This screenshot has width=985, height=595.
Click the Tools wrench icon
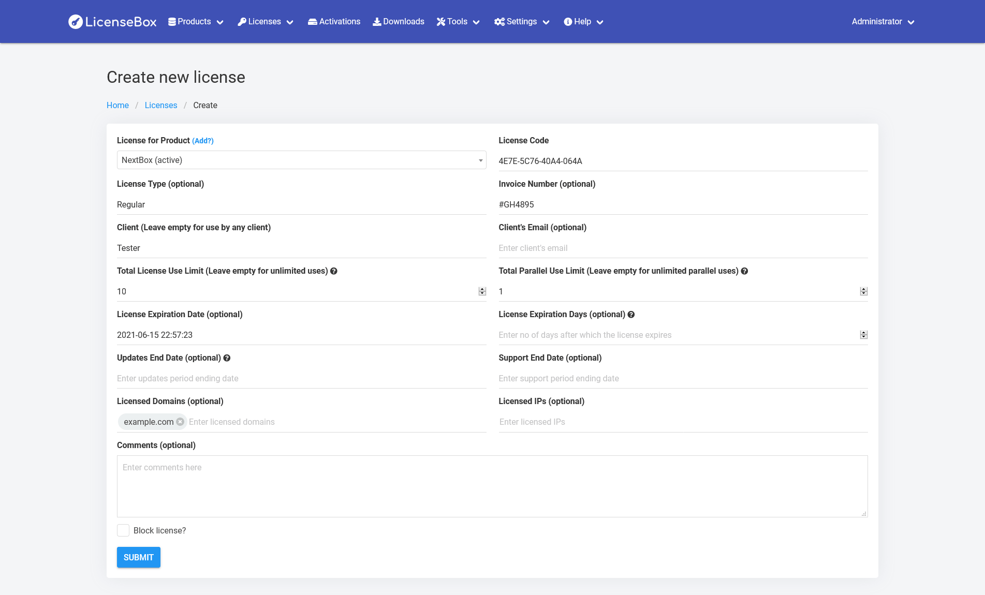(441, 22)
